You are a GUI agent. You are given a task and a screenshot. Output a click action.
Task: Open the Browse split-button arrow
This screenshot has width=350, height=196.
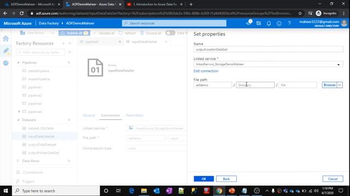tap(340, 85)
